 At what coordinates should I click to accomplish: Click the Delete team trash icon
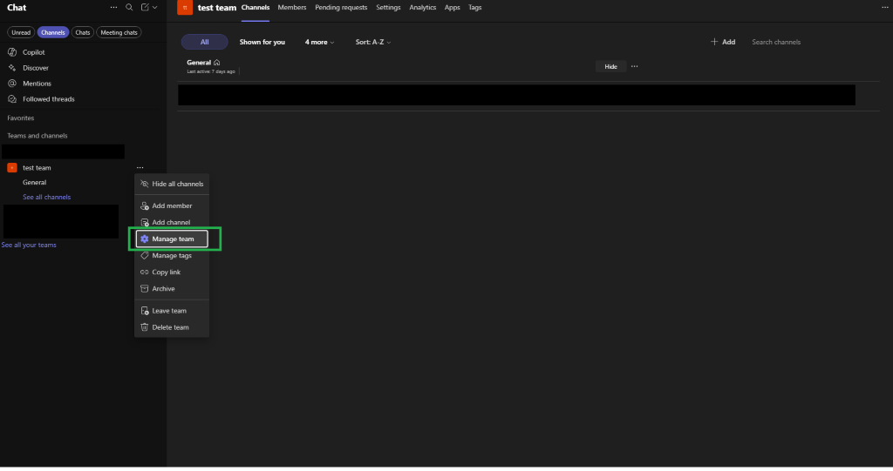145,327
